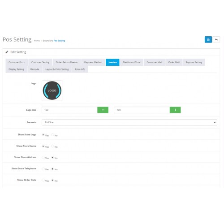Click the blue save icon button
The width and height of the screenshot is (224, 224).
(x=208, y=39)
